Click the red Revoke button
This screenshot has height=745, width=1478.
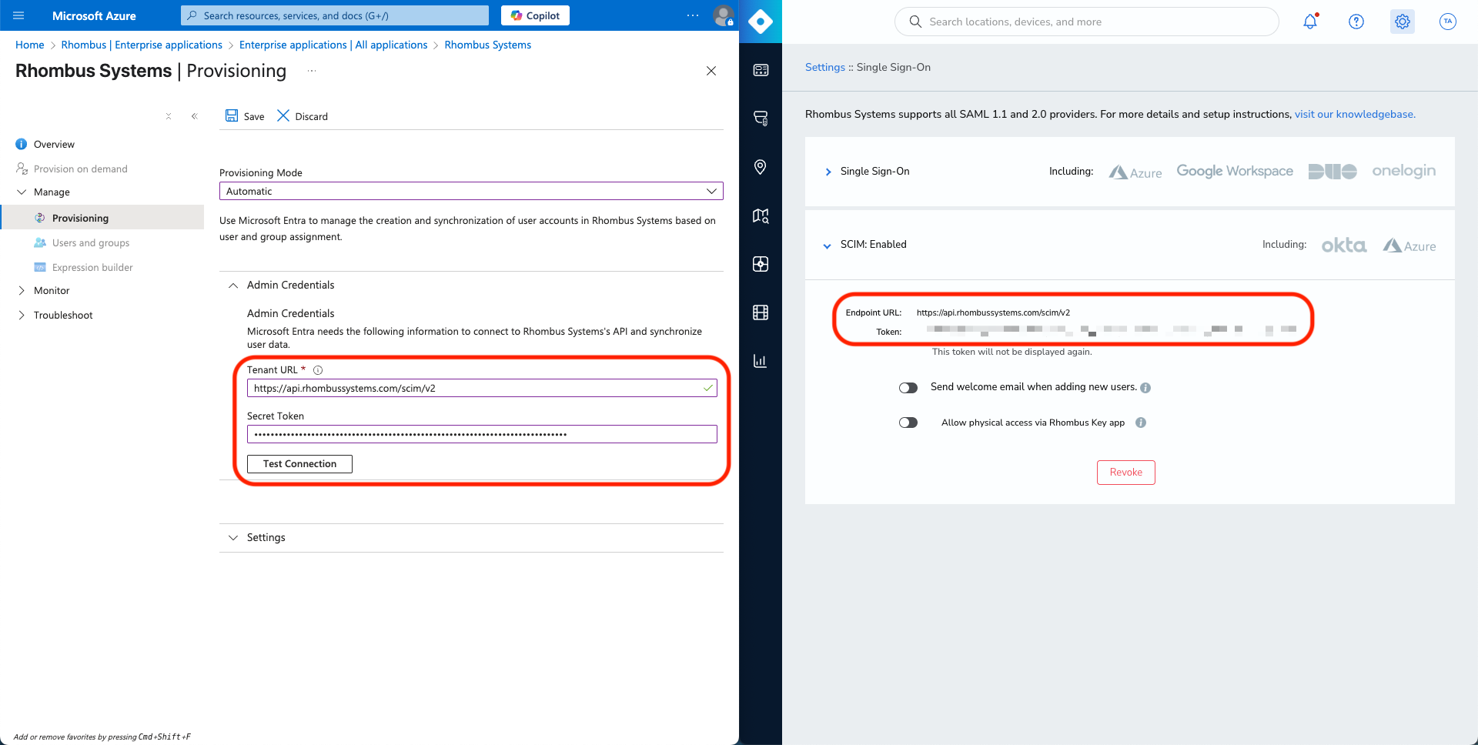1126,473
